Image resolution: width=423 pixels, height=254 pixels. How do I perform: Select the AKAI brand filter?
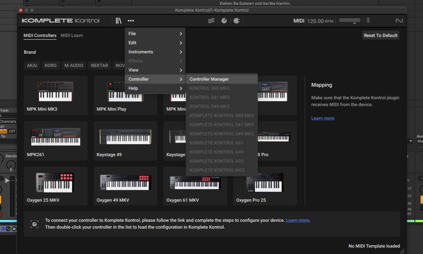pyautogui.click(x=32, y=65)
